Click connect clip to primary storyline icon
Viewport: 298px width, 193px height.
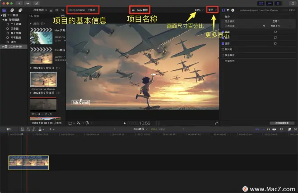(x=23, y=129)
